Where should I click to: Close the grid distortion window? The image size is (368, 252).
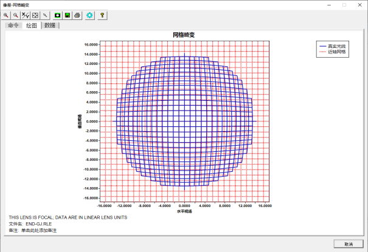point(359,5)
